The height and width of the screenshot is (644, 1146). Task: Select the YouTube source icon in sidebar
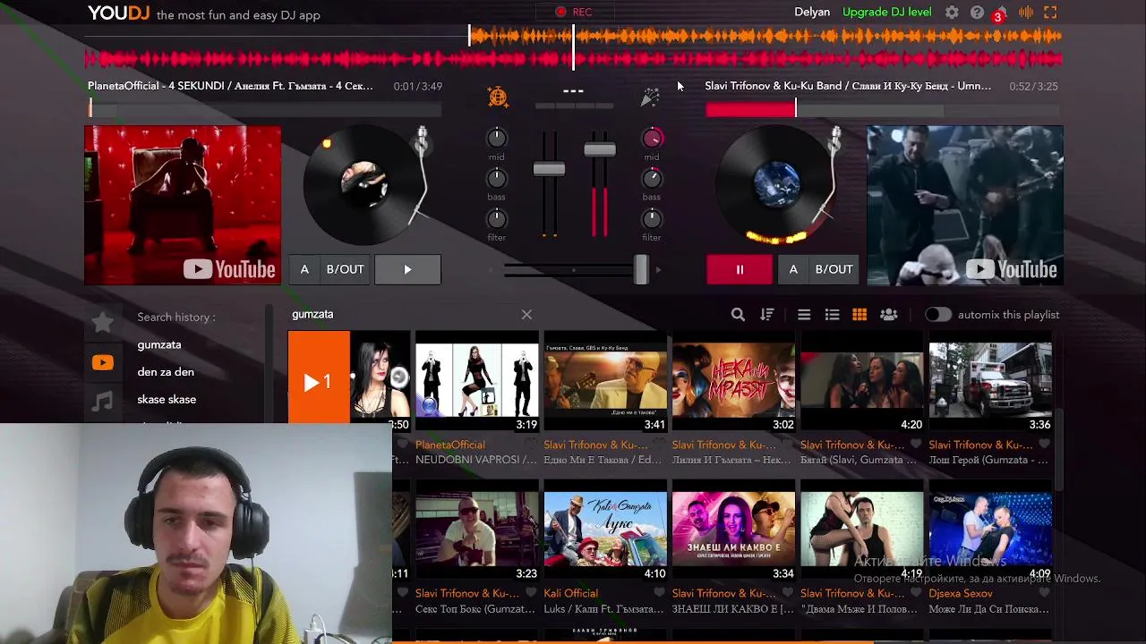[103, 362]
